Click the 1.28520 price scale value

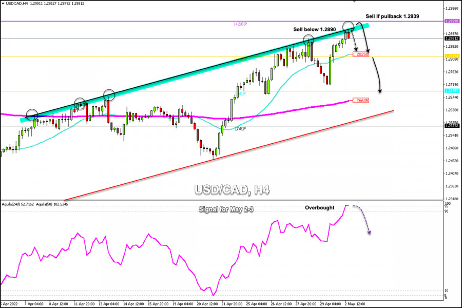[452, 47]
